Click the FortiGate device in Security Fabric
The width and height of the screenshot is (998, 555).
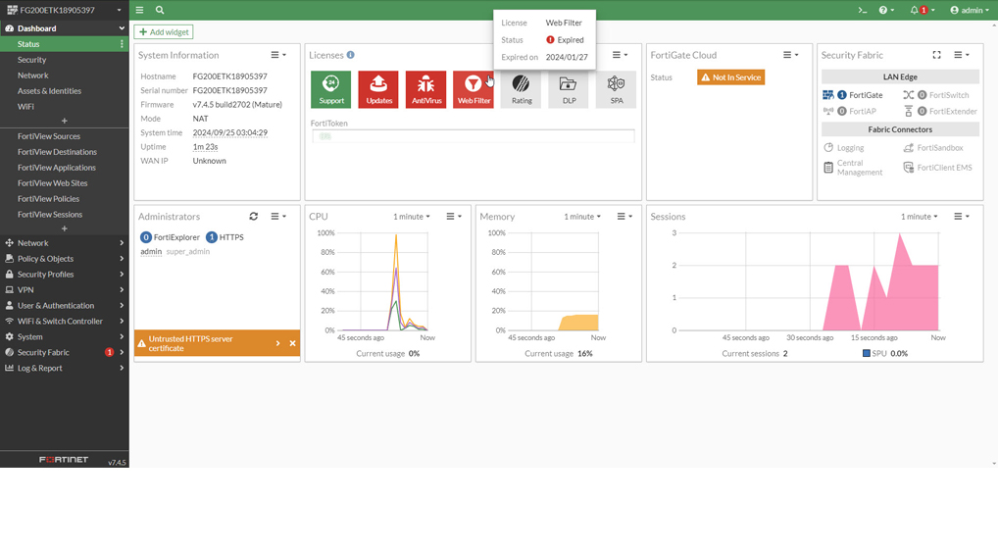click(853, 95)
